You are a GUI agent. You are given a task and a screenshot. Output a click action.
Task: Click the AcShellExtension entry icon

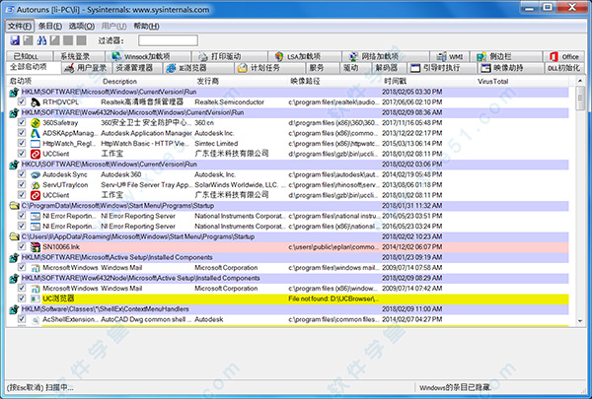click(36, 319)
